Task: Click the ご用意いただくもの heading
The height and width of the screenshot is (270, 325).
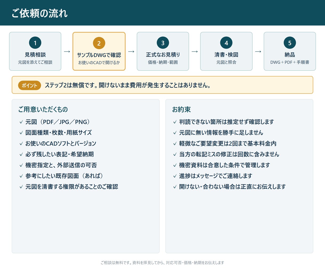Action: coord(43,109)
